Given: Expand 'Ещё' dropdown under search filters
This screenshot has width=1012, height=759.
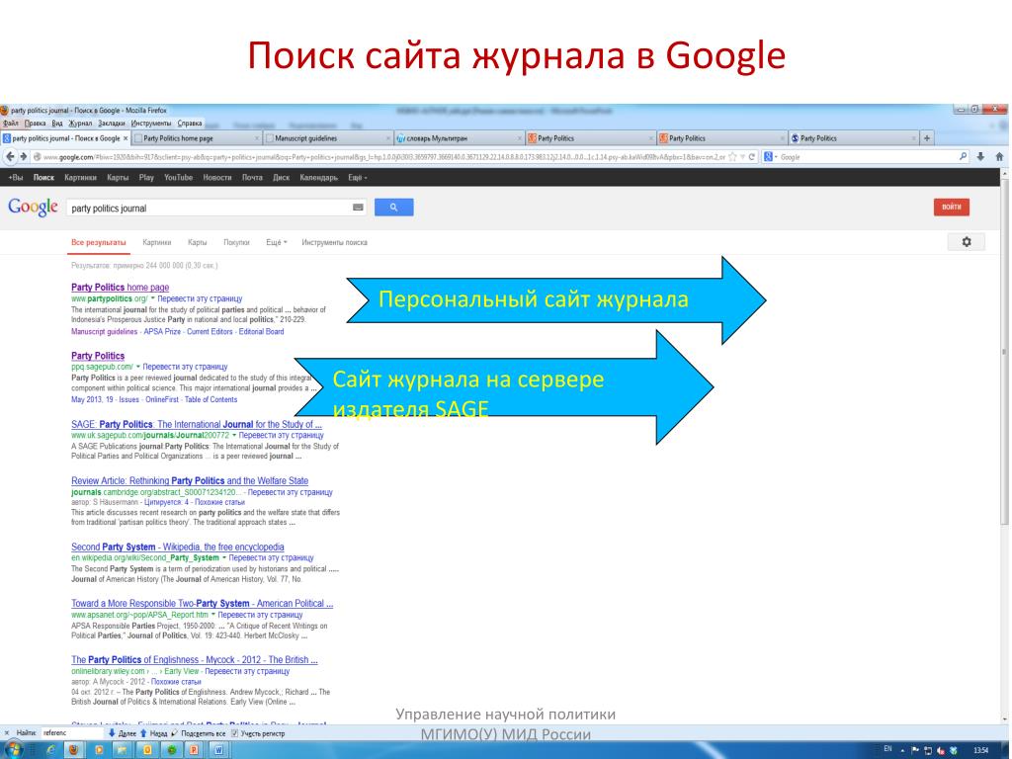Looking at the screenshot, I should [277, 243].
